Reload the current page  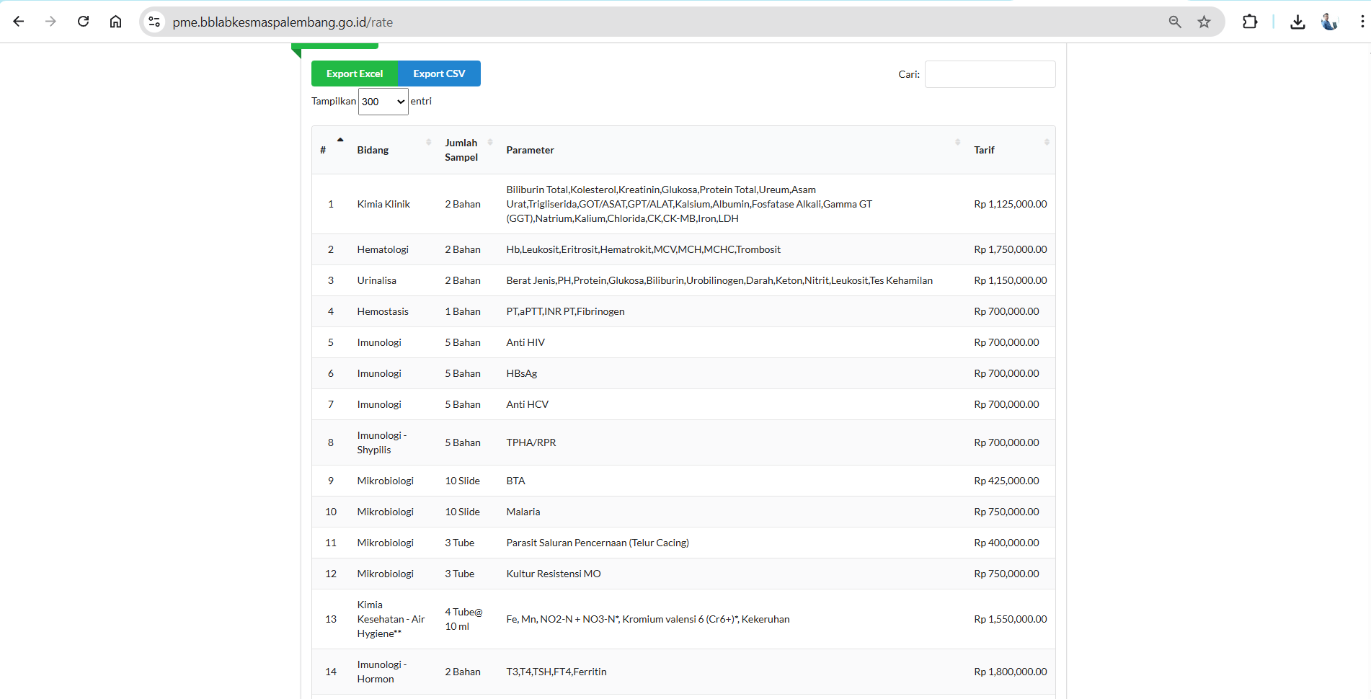(x=84, y=22)
